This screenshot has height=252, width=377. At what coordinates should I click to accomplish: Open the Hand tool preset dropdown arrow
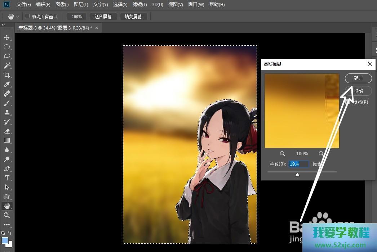(18, 17)
